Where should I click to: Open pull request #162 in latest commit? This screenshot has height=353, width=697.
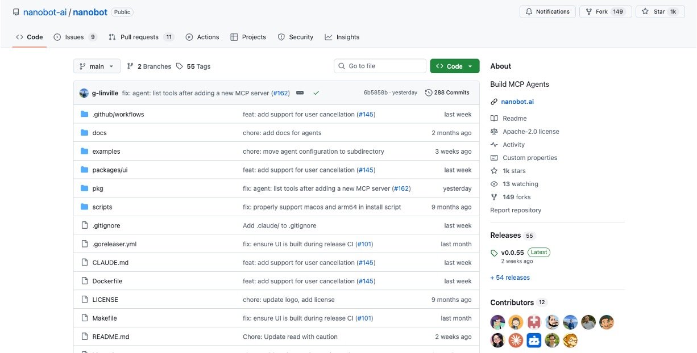280,93
